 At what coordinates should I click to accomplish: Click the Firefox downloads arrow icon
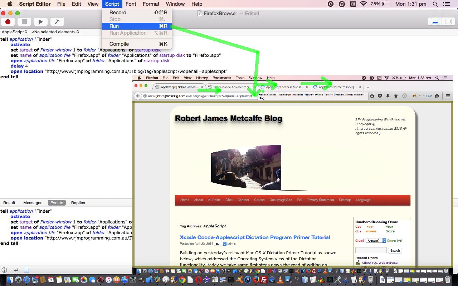pos(388,96)
